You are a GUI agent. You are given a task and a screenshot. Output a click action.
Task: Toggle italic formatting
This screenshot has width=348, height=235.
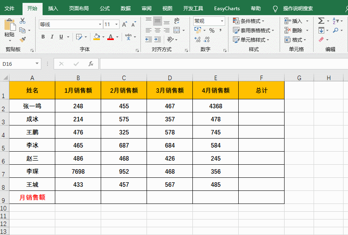[x=52, y=37]
